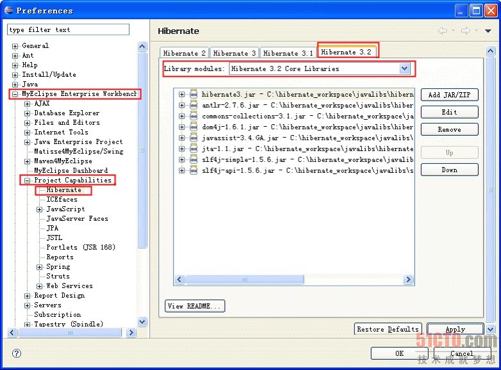Click the Cancel button
Image resolution: width=501 pixels, height=370 pixels.
click(462, 353)
